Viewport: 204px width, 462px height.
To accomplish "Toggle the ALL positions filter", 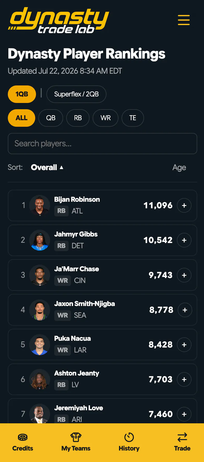I will coord(21,118).
